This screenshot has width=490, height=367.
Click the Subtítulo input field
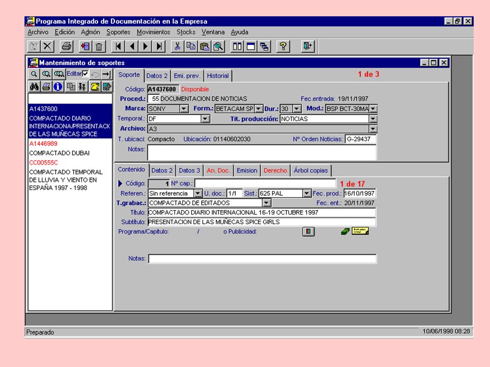[x=262, y=222]
